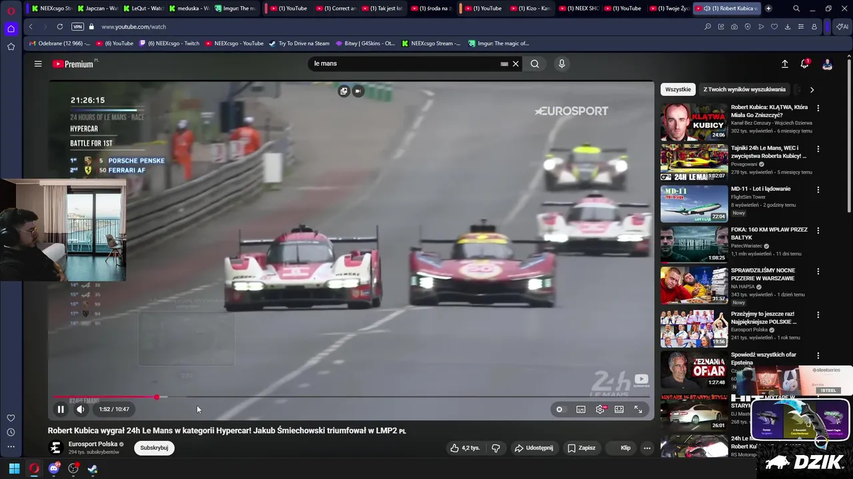The height and width of the screenshot is (479, 853).
Task: Save the video with the Zapisz button
Action: (x=581, y=448)
